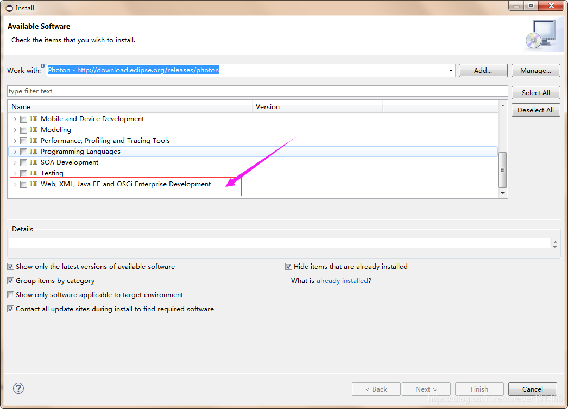The height and width of the screenshot is (409, 568).
Task: Click the Deselect All button
Action: point(536,110)
